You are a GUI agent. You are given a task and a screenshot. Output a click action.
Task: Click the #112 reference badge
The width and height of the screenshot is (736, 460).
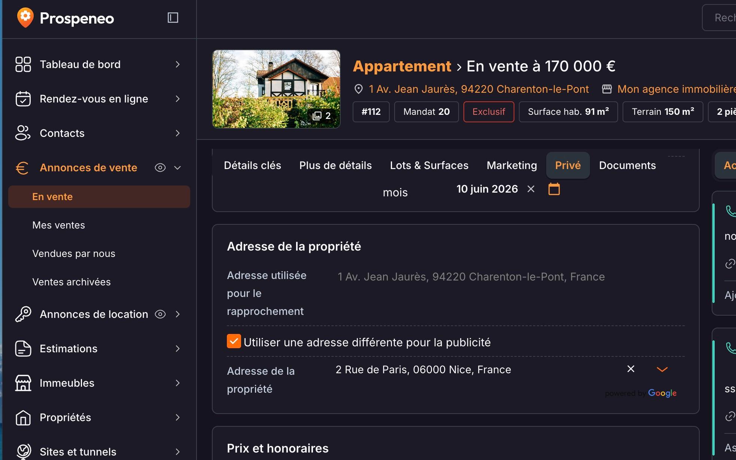(x=371, y=112)
